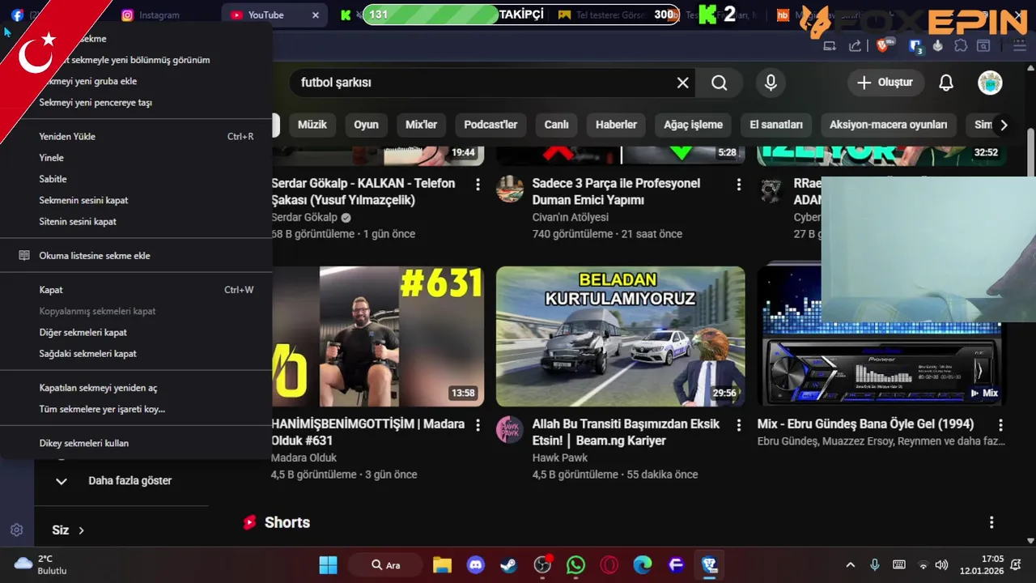Filter by the 'Haberler' chip

tap(616, 125)
